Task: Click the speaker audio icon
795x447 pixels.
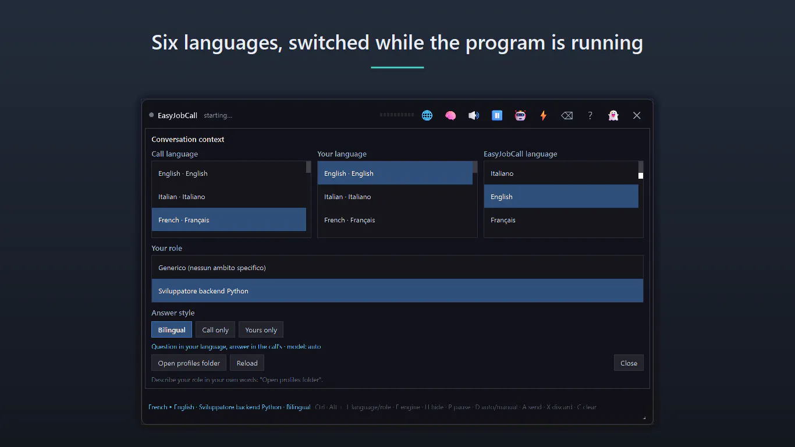Action: coord(474,115)
